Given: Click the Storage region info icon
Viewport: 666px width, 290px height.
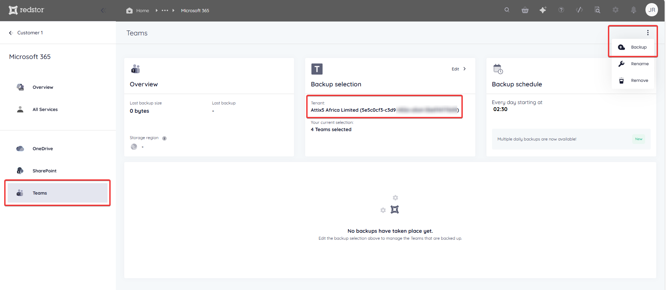Looking at the screenshot, I should [x=165, y=138].
